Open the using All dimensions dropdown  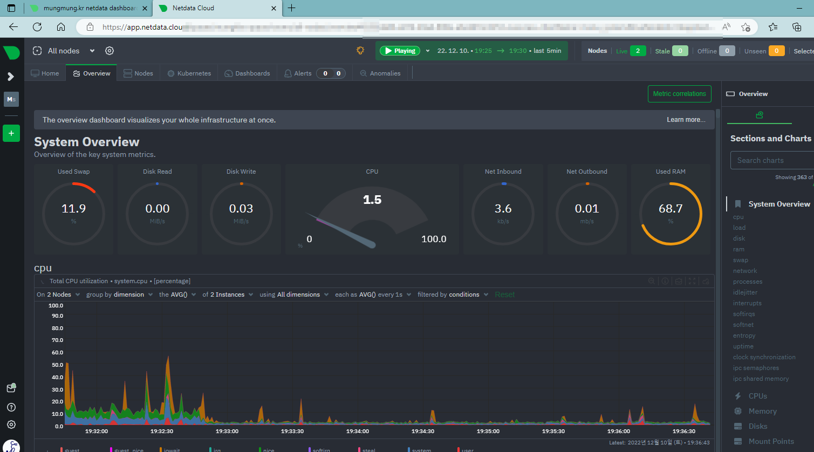pos(294,295)
